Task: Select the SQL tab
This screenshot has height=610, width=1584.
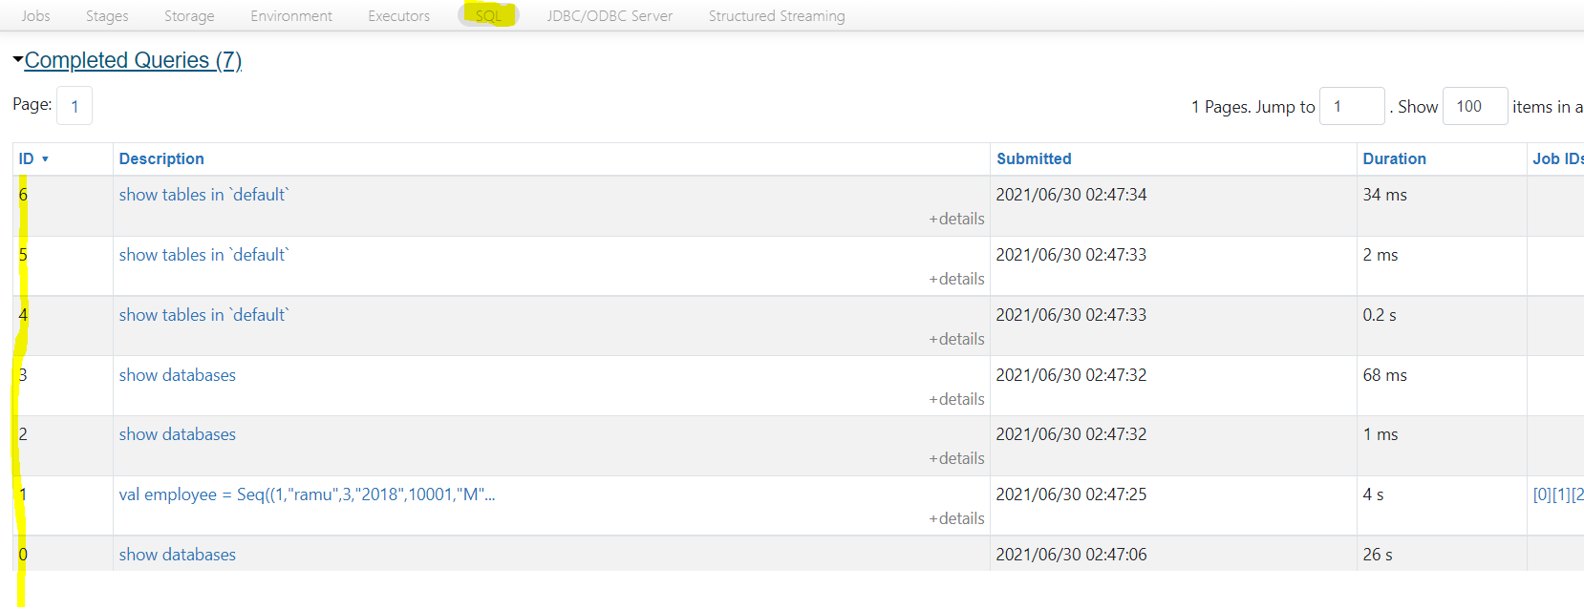Action: click(488, 16)
